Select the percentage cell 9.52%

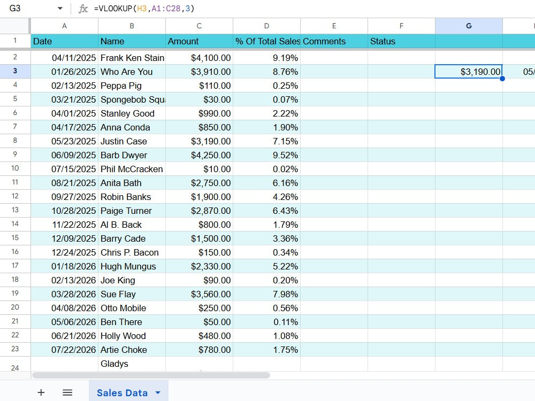[x=266, y=155]
